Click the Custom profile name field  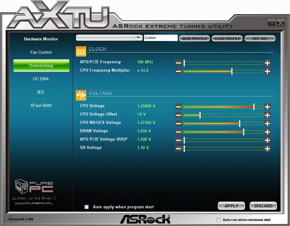pyautogui.click(x=161, y=38)
